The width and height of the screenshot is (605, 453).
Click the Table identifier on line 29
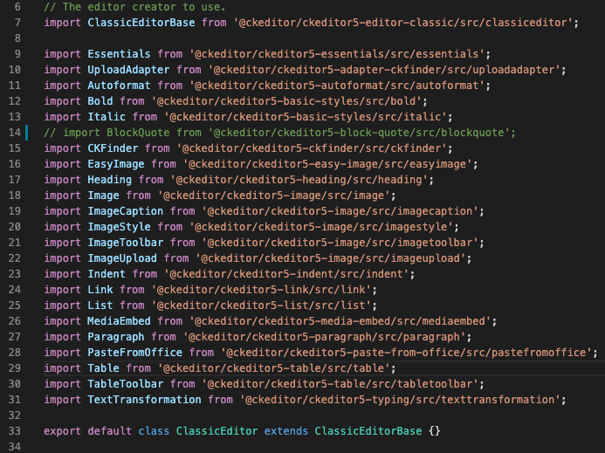(x=103, y=368)
